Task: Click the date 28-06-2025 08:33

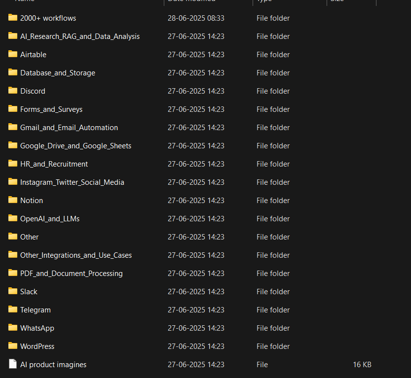Action: tap(196, 18)
